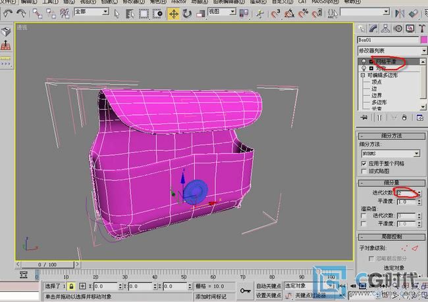428x302 pixels.
Task: Toggle the lightbulb for the 对称 modifier
Action: pyautogui.click(x=363, y=68)
